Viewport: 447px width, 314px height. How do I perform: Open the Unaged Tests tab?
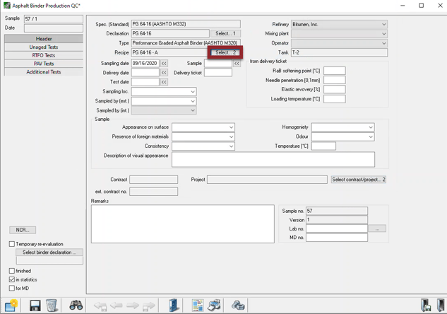(44, 47)
